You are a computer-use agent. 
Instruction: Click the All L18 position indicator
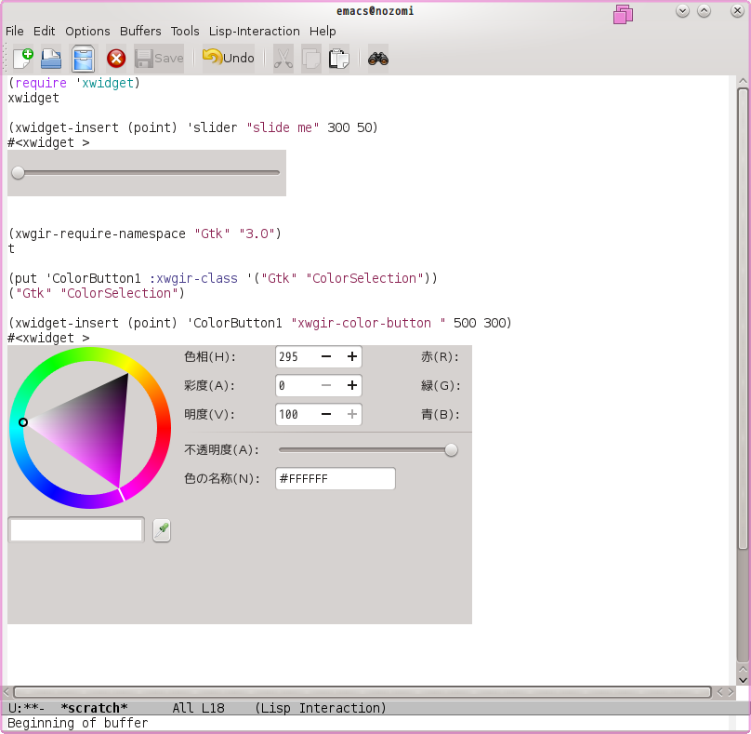pos(198,708)
